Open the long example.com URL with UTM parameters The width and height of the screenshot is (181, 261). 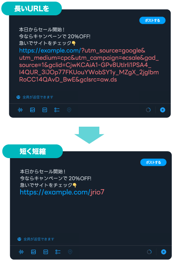point(89,65)
